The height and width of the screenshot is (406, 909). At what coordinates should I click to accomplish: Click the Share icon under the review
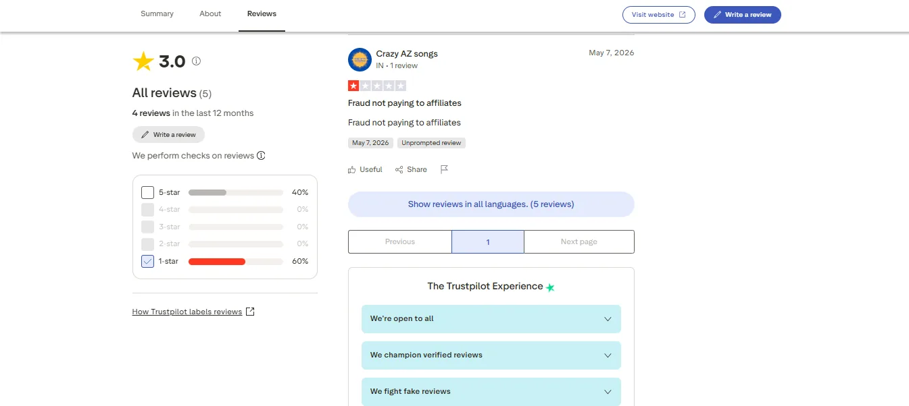click(399, 170)
